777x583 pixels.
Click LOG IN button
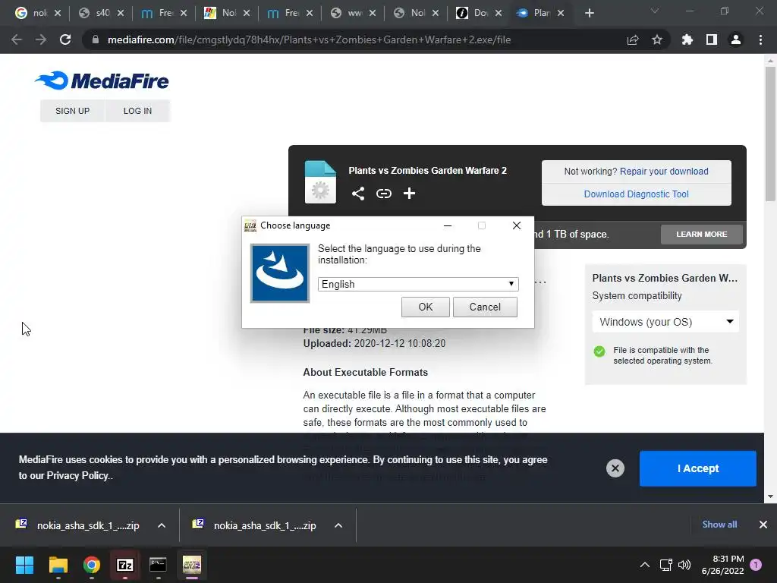pos(138,111)
